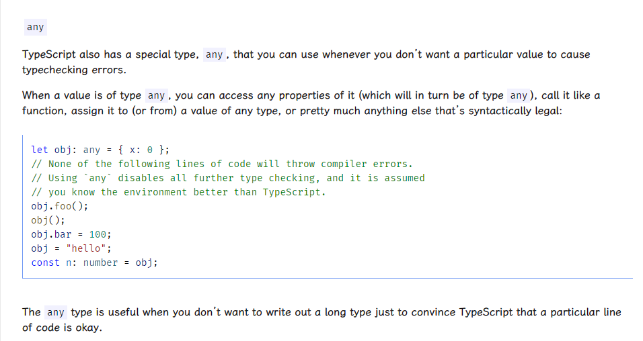Click '{ x: 0 }' object literal in code
The height and width of the screenshot is (341, 643).
point(141,150)
